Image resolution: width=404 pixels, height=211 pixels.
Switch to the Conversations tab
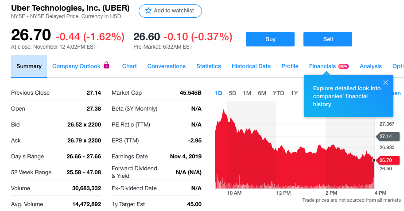(x=167, y=66)
